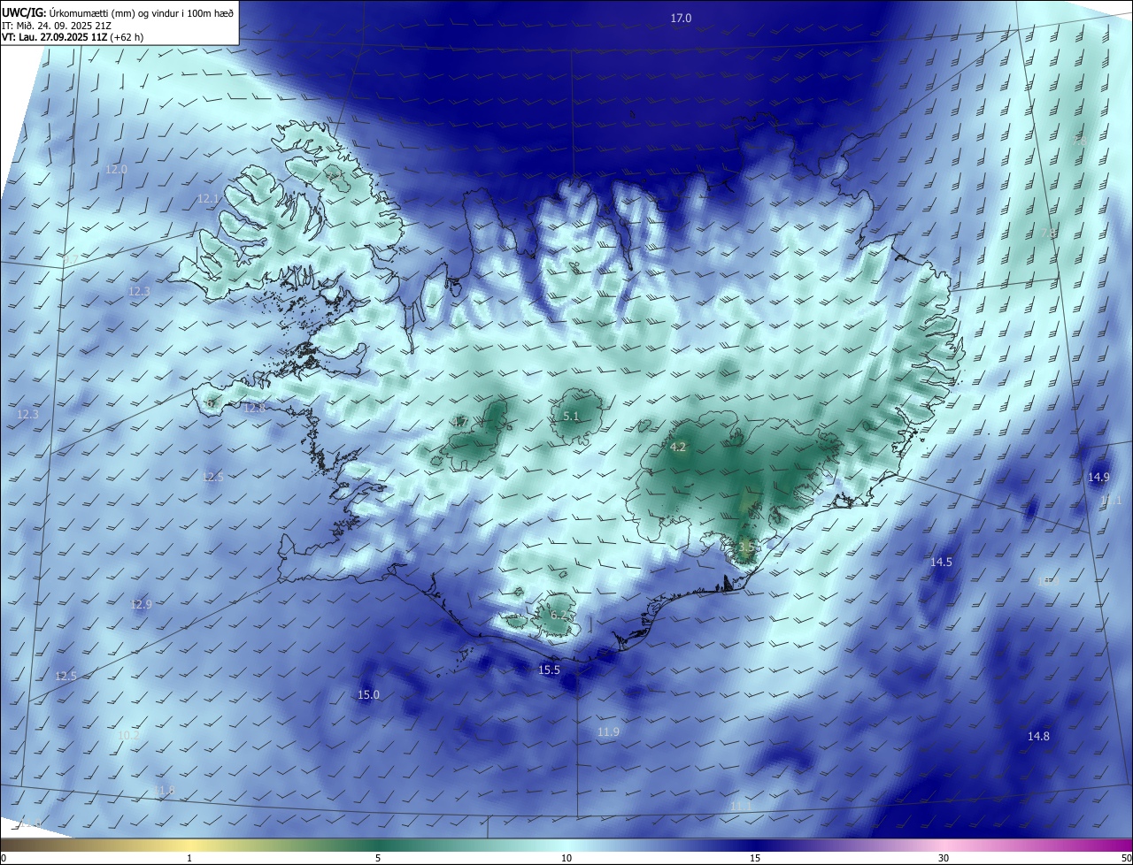Click the 50 tick on the color scale
1133x865 pixels.
click(1126, 858)
